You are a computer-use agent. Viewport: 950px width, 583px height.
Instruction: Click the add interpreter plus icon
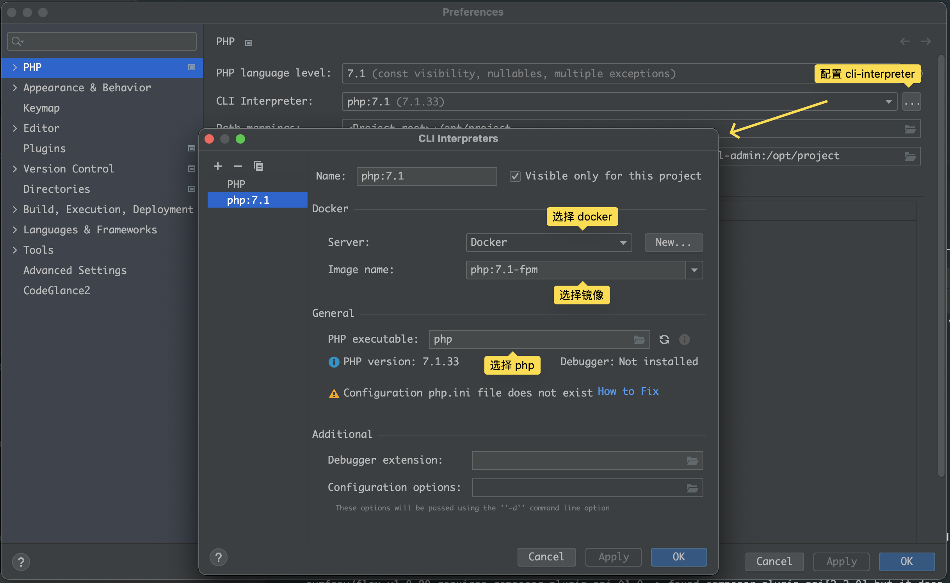click(x=218, y=166)
